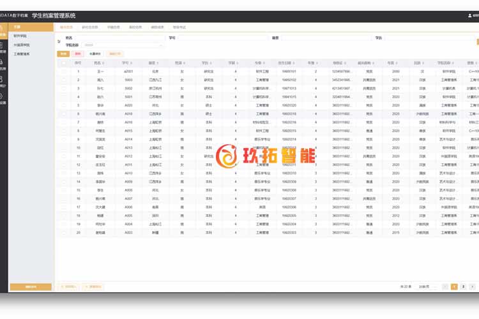
Task: Switch to the 等级考试 tab
Action: (x=179, y=27)
